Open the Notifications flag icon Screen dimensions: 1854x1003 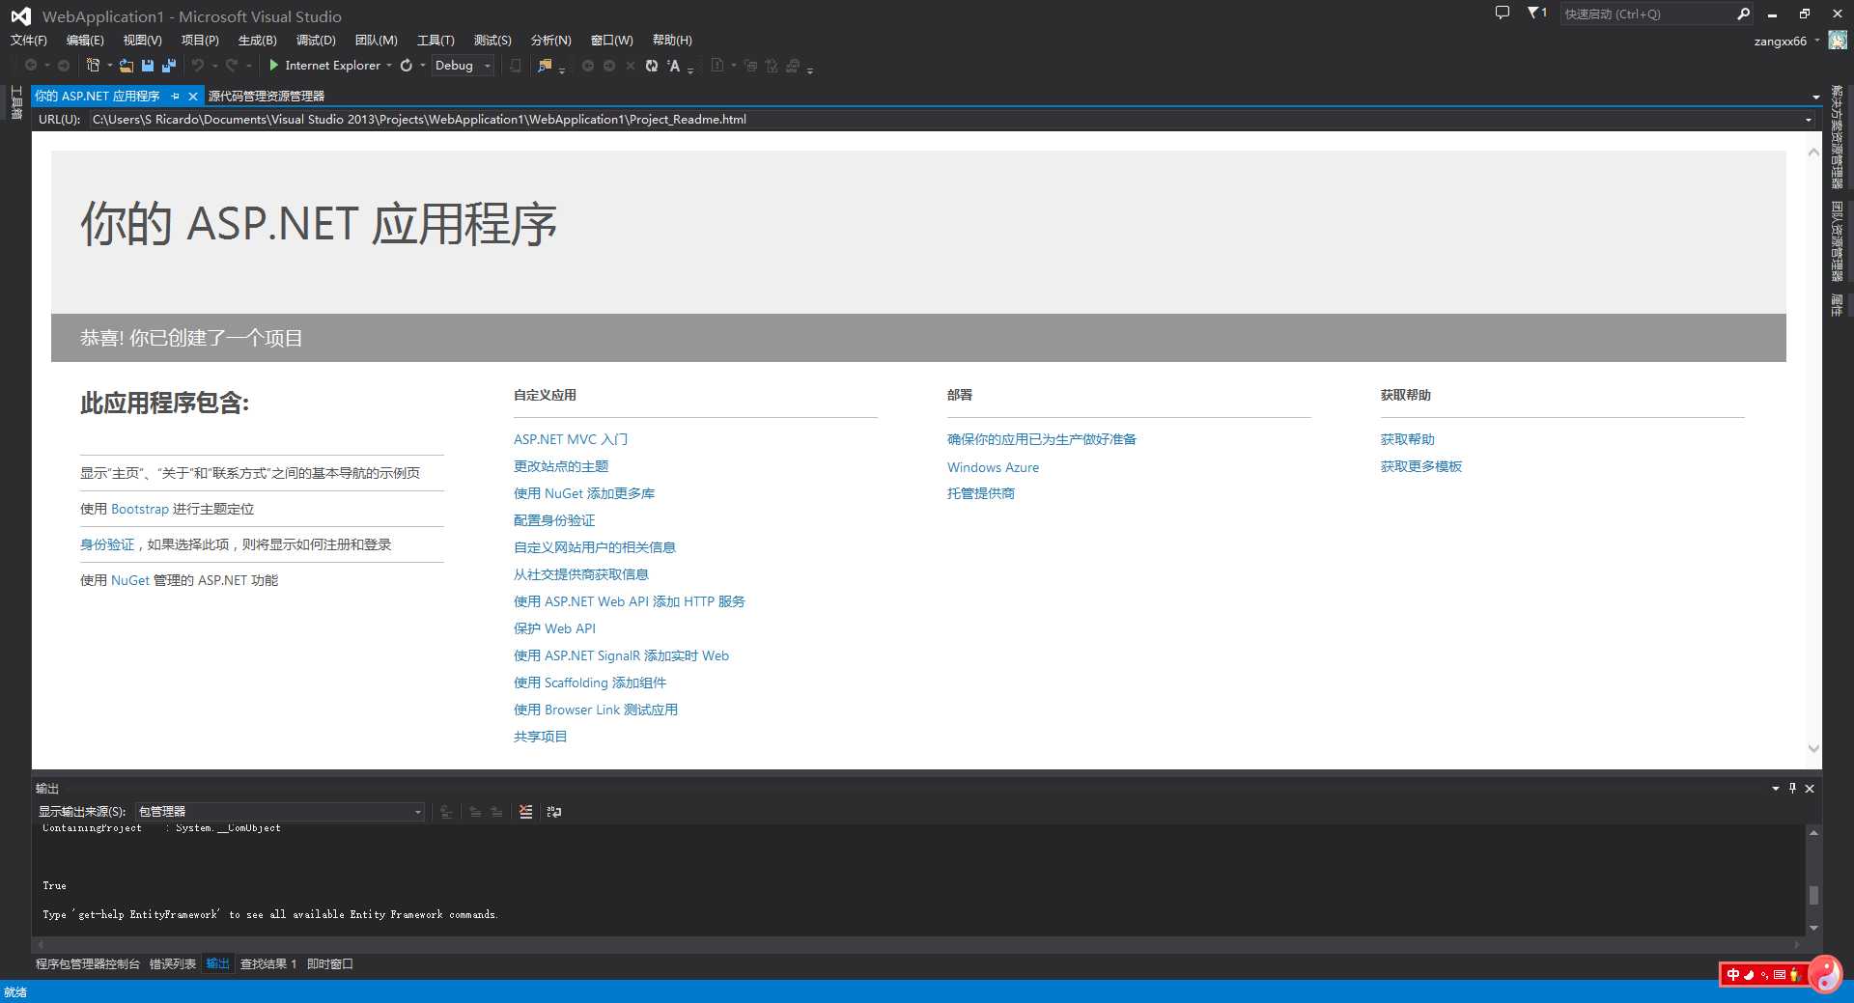1536,13
